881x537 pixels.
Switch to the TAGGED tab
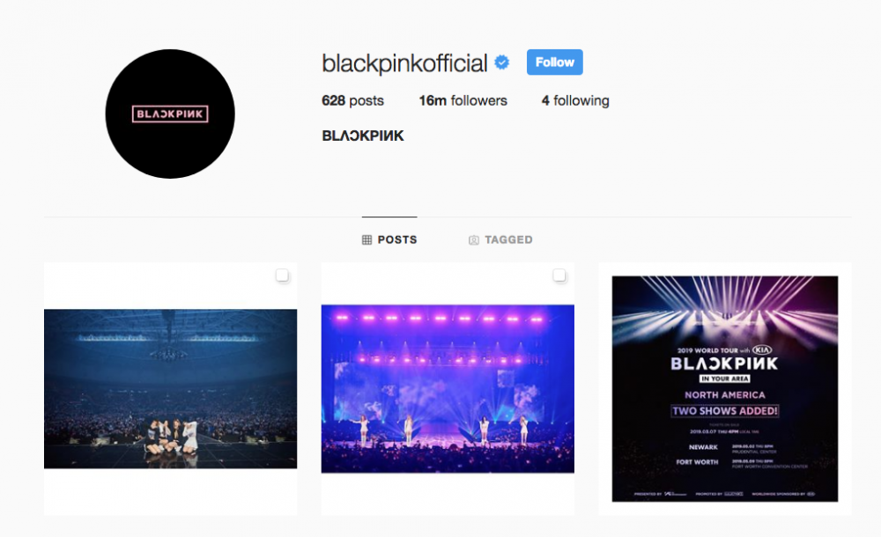[500, 239]
